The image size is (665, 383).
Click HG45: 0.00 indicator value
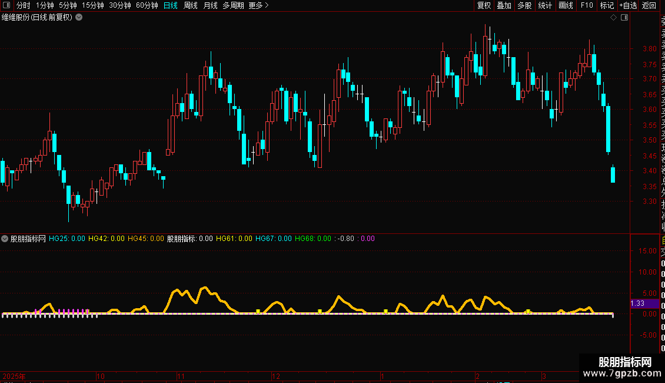[146, 239]
